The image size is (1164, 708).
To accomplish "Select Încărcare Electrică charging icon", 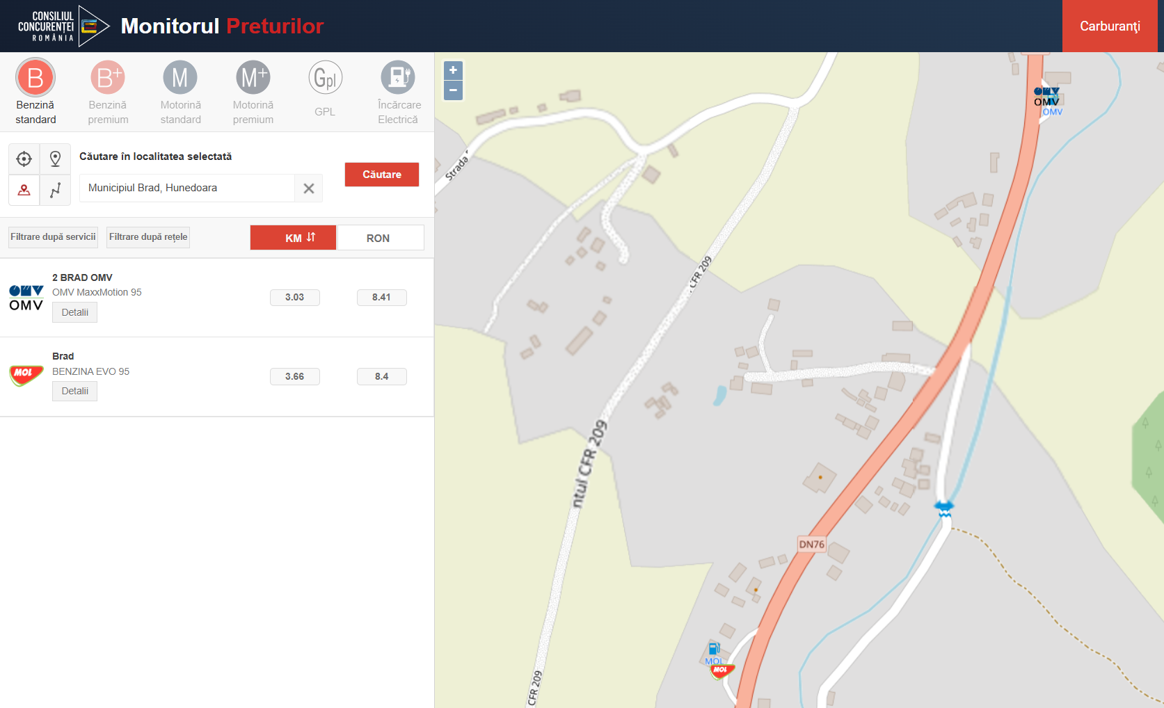I will (398, 78).
